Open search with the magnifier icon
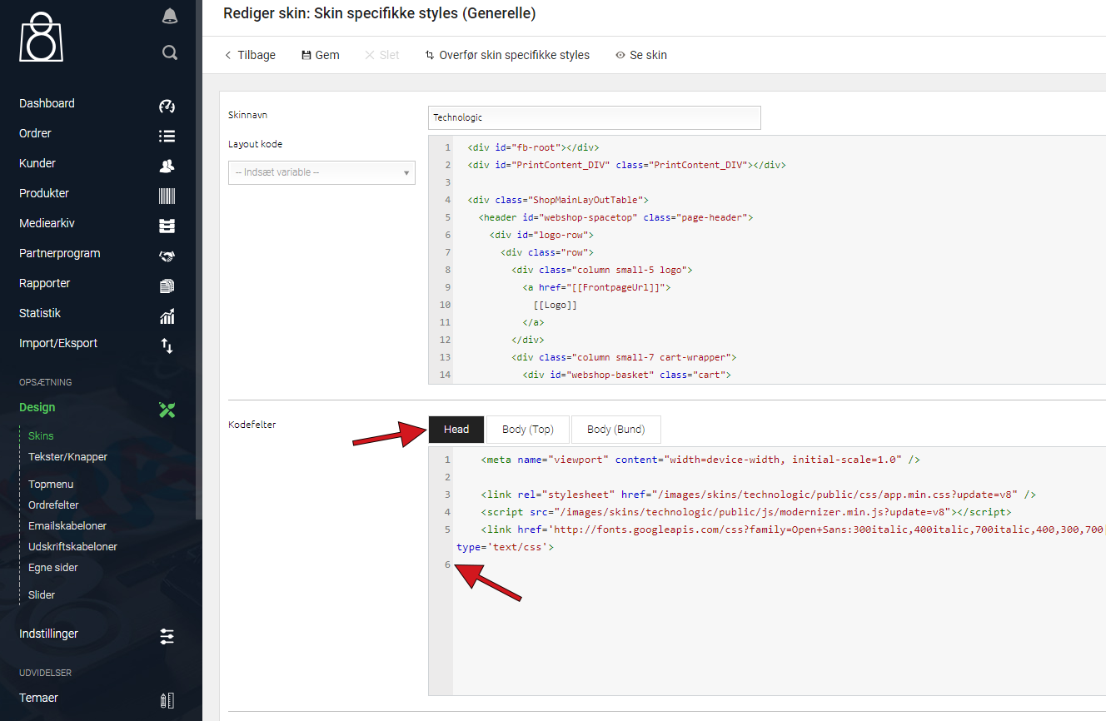Viewport: 1106px width, 721px height. click(x=169, y=53)
